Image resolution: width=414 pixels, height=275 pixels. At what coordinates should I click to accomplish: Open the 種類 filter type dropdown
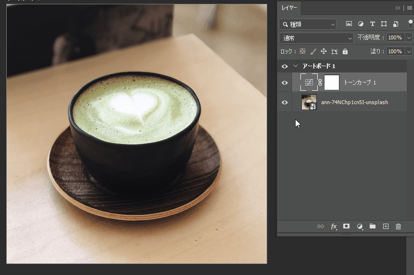[308, 24]
